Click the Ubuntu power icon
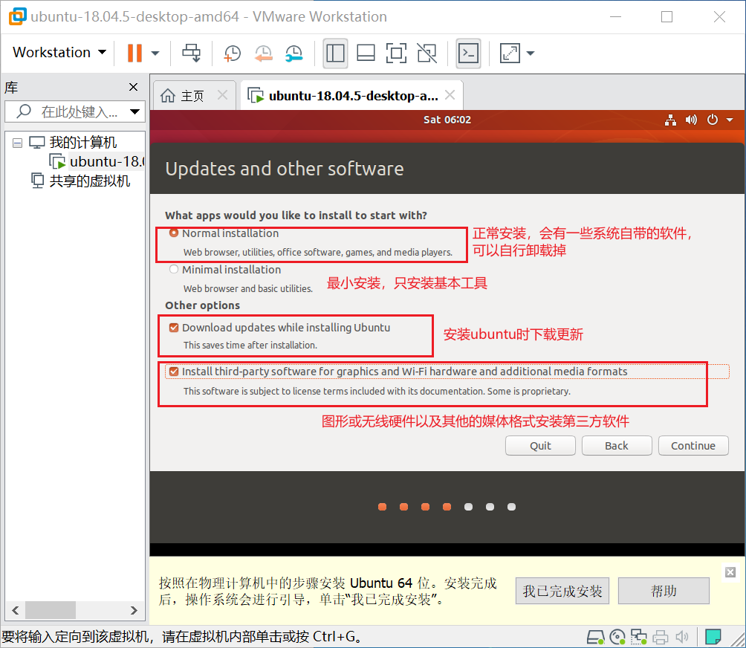The image size is (746, 648). (713, 120)
